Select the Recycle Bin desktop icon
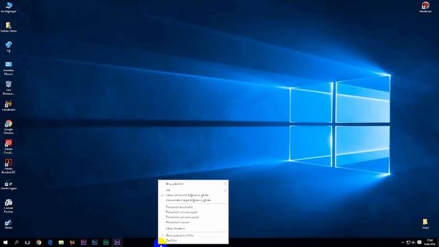This screenshot has width=439, height=247. (x=8, y=88)
